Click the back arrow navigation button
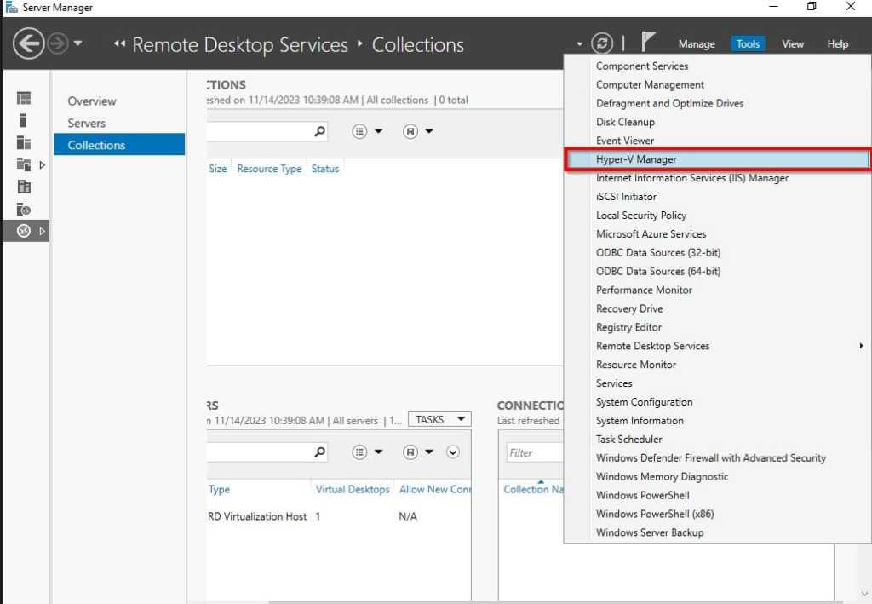The height and width of the screenshot is (604, 872). 28,44
